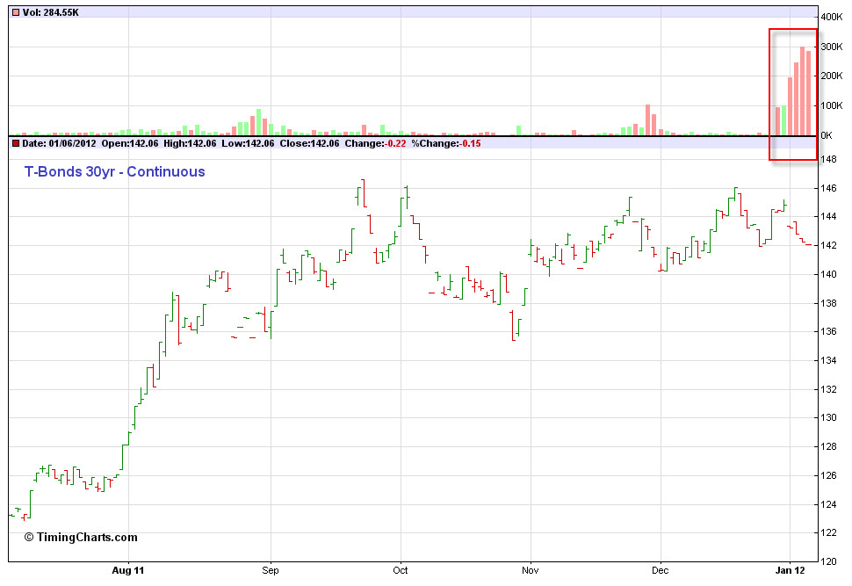Click the tallest volume bar in red box
852x586 pixels.
pos(802,91)
